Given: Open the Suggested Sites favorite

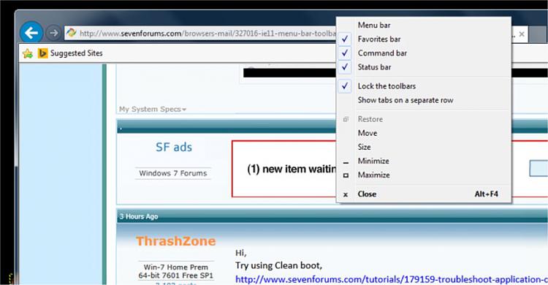Looking at the screenshot, I should pos(76,53).
